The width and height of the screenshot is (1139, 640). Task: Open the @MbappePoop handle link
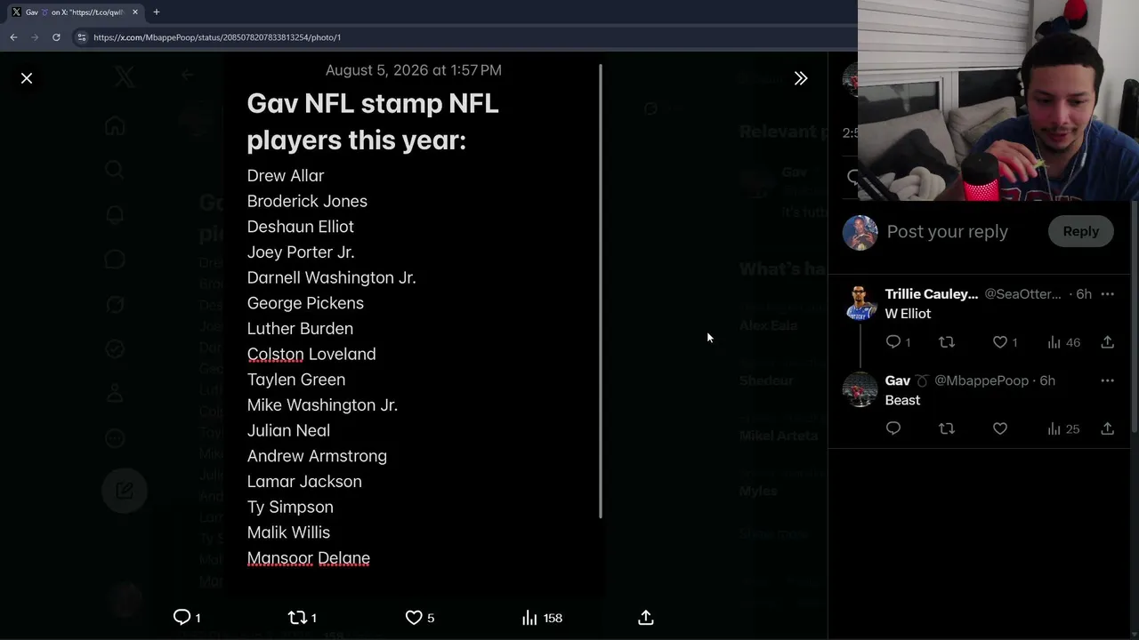click(x=981, y=380)
